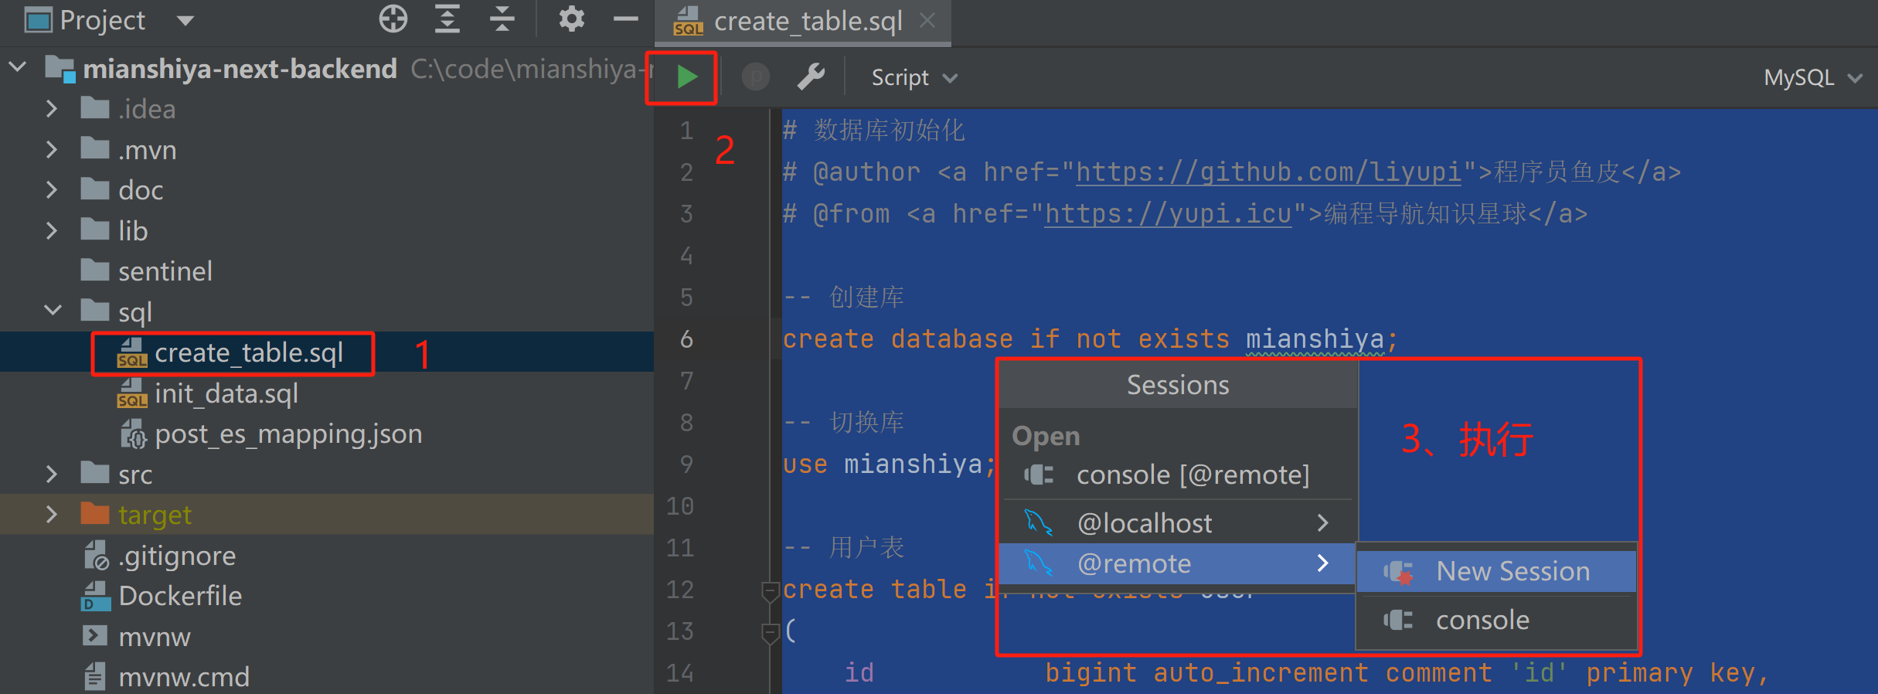Hide the Project panel with minus icon

[625, 19]
